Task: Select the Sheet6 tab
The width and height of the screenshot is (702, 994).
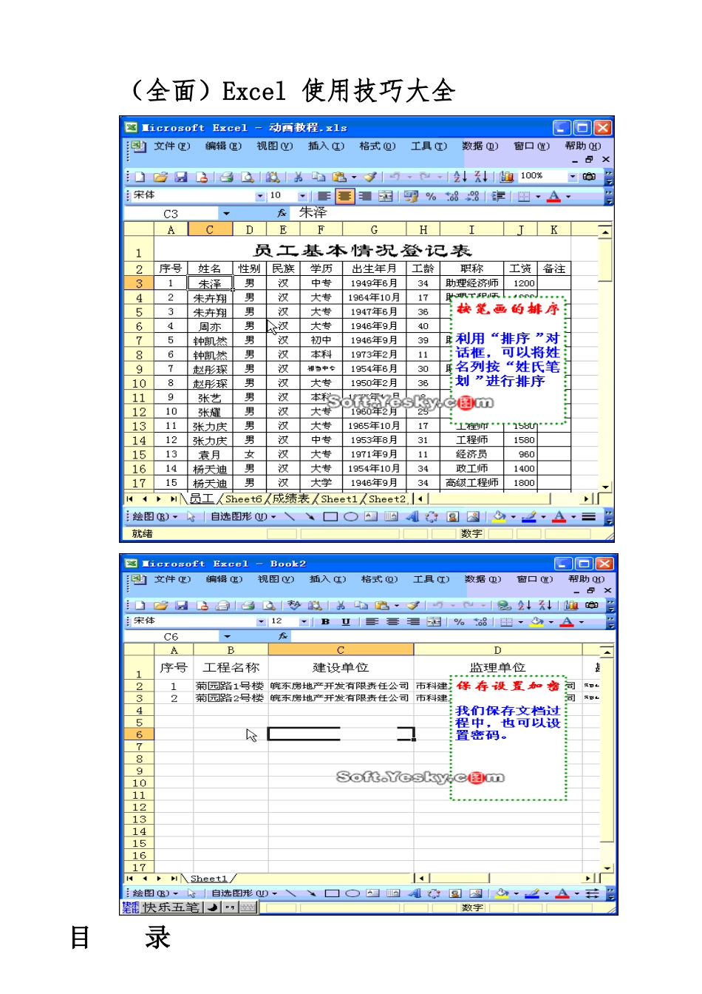Action: point(243,499)
